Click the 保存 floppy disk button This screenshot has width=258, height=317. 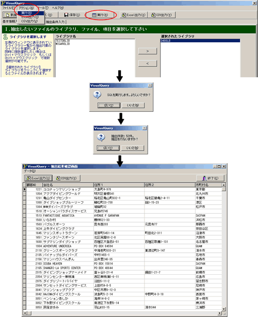point(72,15)
